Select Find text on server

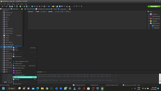pyautogui.click(x=25, y=66)
